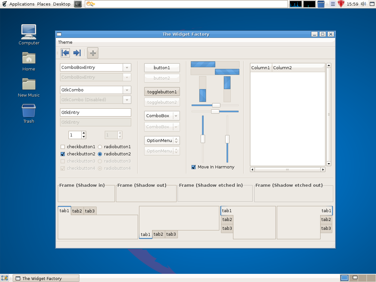376x282 pixels.
Task: Expand the GtkCombo dropdown arrow
Action: pyautogui.click(x=127, y=90)
